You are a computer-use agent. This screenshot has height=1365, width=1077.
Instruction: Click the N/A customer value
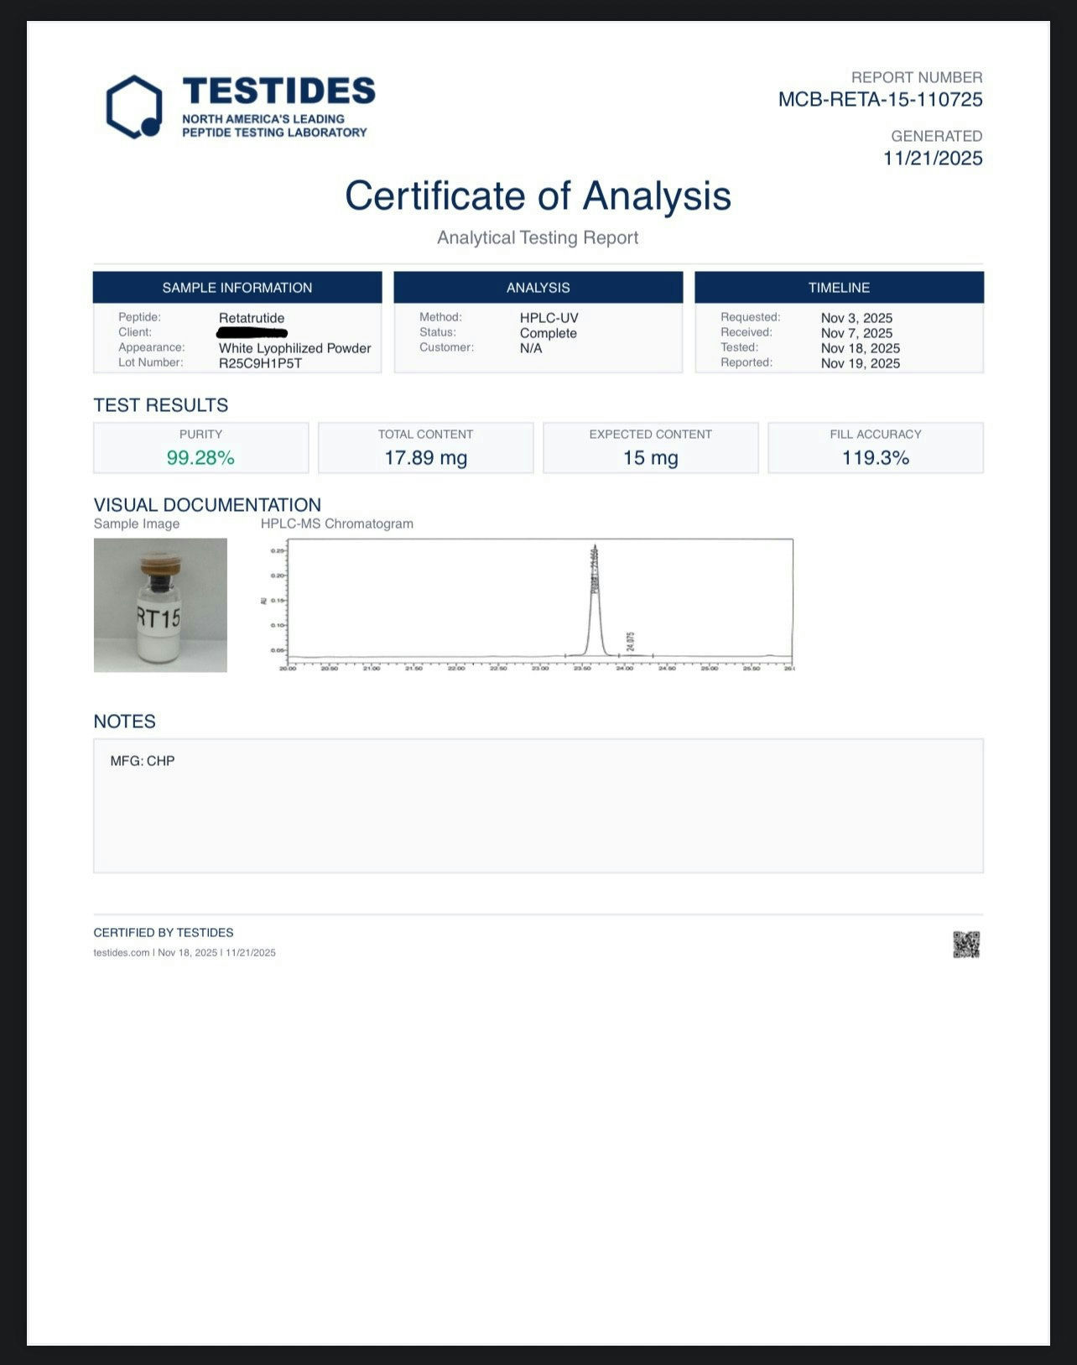click(531, 348)
